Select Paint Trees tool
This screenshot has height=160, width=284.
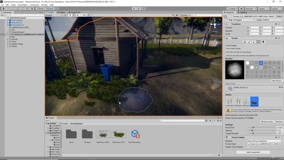coord(254,42)
